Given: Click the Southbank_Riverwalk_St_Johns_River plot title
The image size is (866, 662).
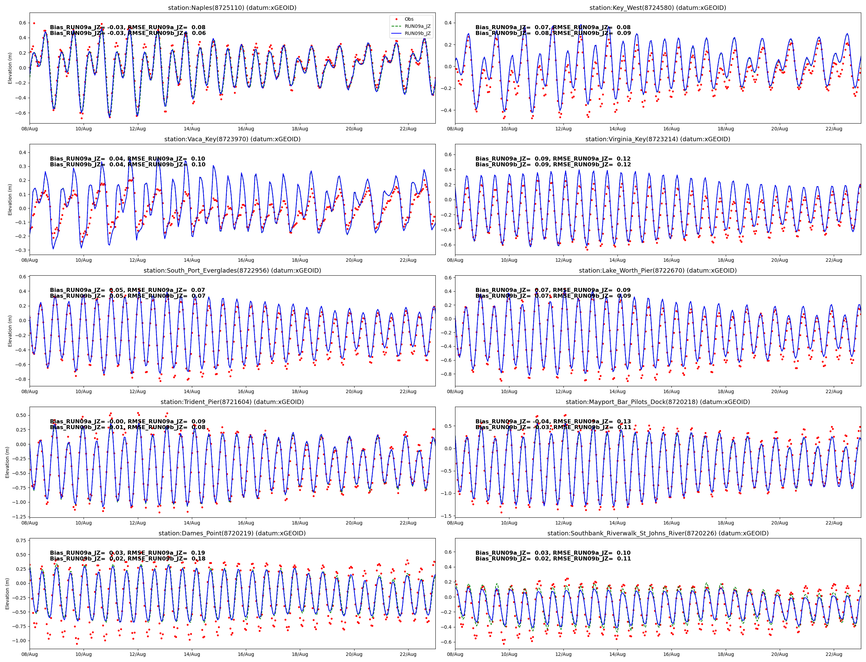Looking at the screenshot, I should (657, 533).
